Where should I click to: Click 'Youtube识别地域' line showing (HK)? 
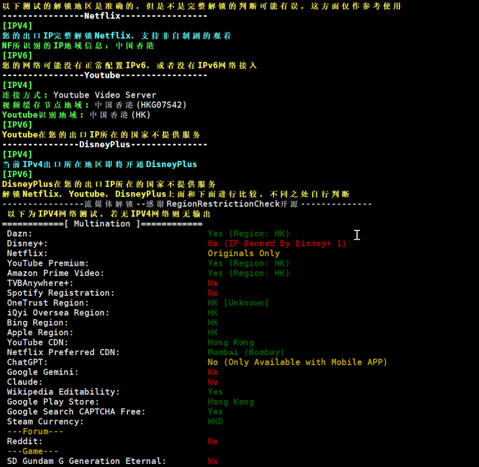coord(76,115)
